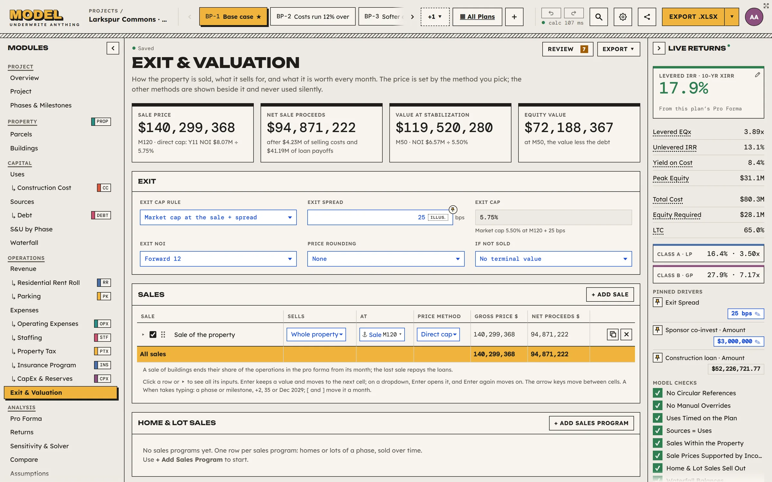The height and width of the screenshot is (482, 772).
Task: Unpin Construction loan Amount driver
Action: pos(657,357)
